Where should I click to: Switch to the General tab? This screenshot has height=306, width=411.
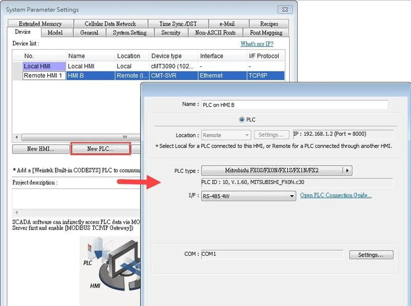pos(89,33)
